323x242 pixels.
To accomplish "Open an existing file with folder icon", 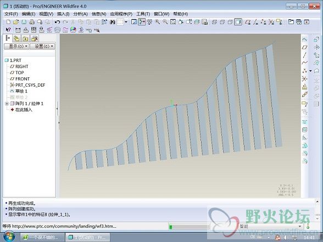I will tap(16, 22).
